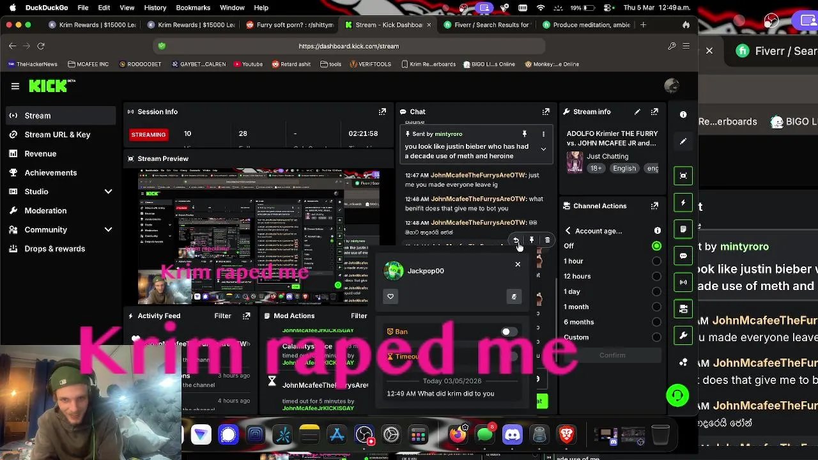Toggle the channel actions widget icon
The width and height of the screenshot is (818, 460).
pyautogui.click(x=683, y=309)
